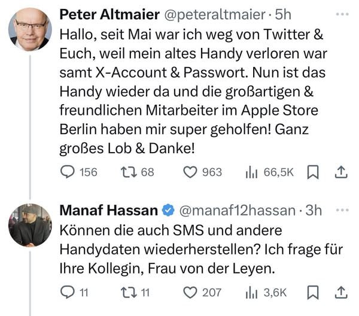Reply to Peter Altmaier's tweet
This screenshot has width=359, height=316.
[x=68, y=172]
